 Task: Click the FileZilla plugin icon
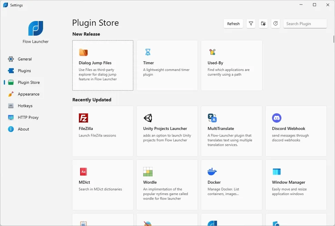(84, 117)
